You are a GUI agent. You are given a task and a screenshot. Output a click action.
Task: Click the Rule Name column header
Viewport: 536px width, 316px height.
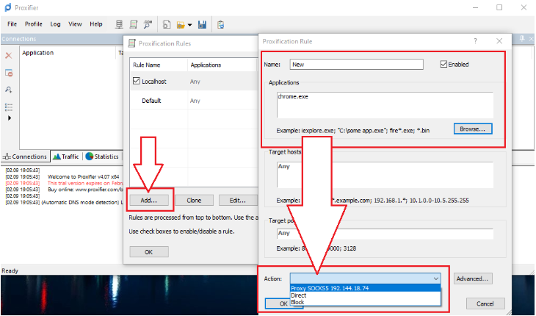pos(159,65)
